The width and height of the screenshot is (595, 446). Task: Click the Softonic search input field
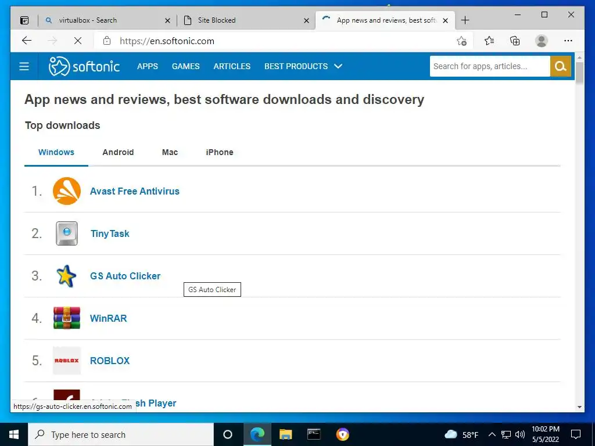point(490,66)
